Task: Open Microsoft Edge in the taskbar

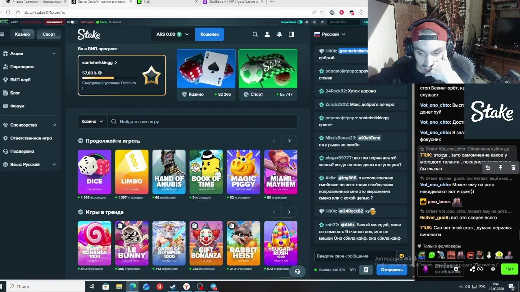Action: pos(132,286)
